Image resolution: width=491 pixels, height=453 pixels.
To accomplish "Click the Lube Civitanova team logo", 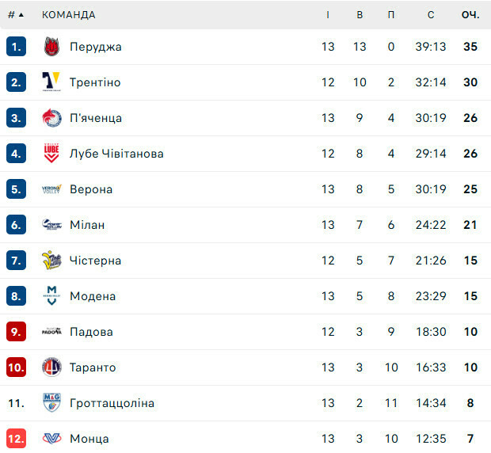I will (51, 154).
